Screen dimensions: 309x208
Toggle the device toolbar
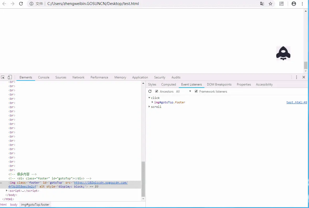(10, 77)
